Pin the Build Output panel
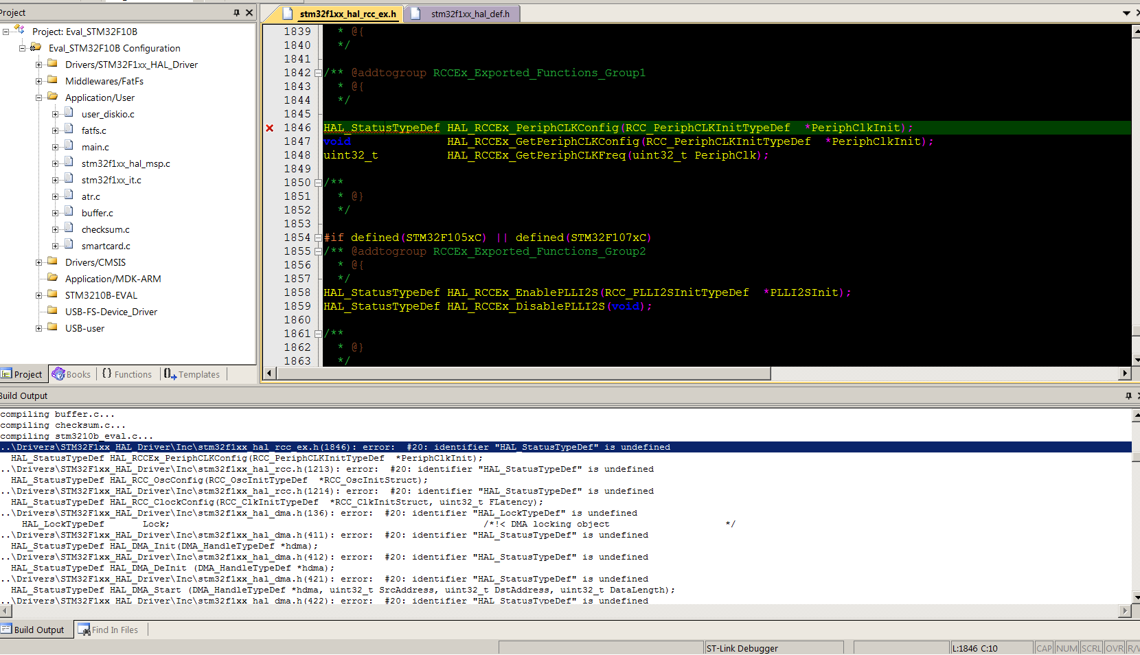The height and width of the screenshot is (655, 1140). tap(1128, 395)
